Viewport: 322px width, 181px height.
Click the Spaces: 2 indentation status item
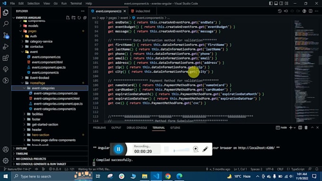pos(256,169)
